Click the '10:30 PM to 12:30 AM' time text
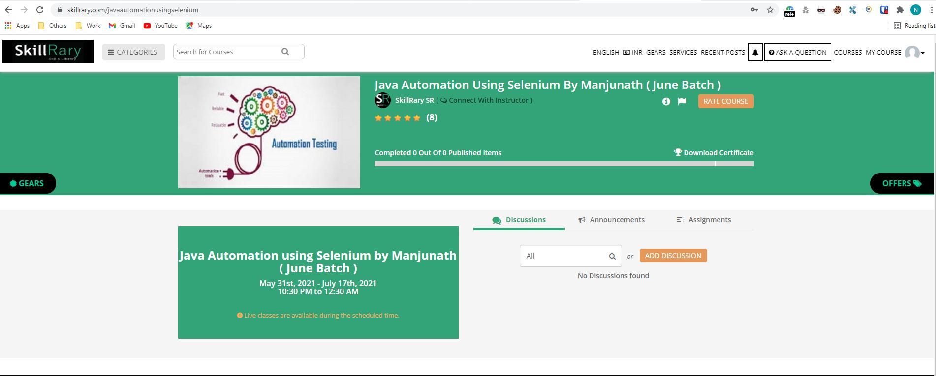Screen dimensions: 936x376 [318, 291]
